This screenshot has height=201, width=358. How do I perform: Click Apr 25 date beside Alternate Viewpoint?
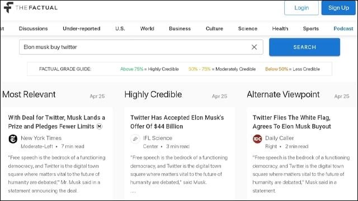(342, 96)
